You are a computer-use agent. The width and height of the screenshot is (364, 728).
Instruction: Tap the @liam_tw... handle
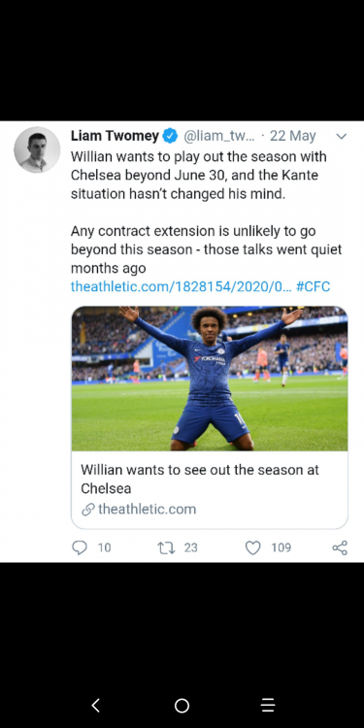tap(219, 137)
